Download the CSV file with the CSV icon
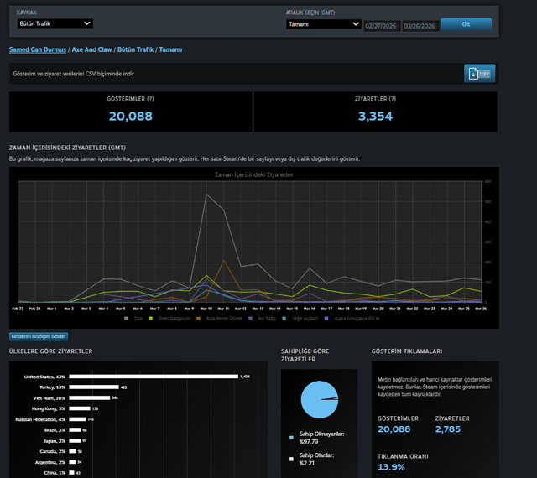This screenshot has width=537, height=478. pos(479,74)
